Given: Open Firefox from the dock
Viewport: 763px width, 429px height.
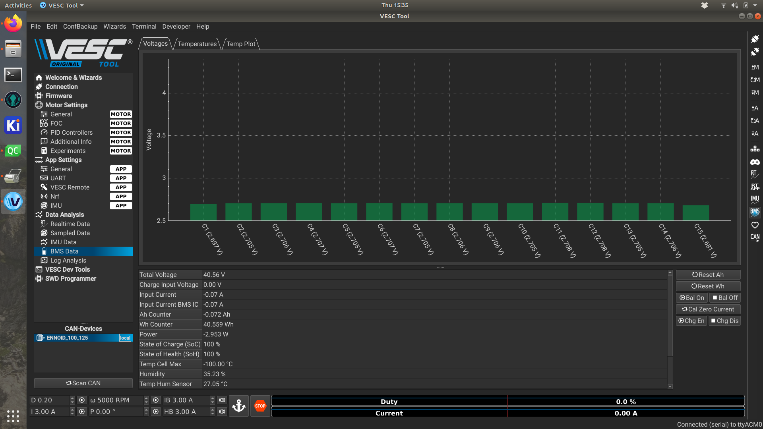Looking at the screenshot, I should (13, 23).
